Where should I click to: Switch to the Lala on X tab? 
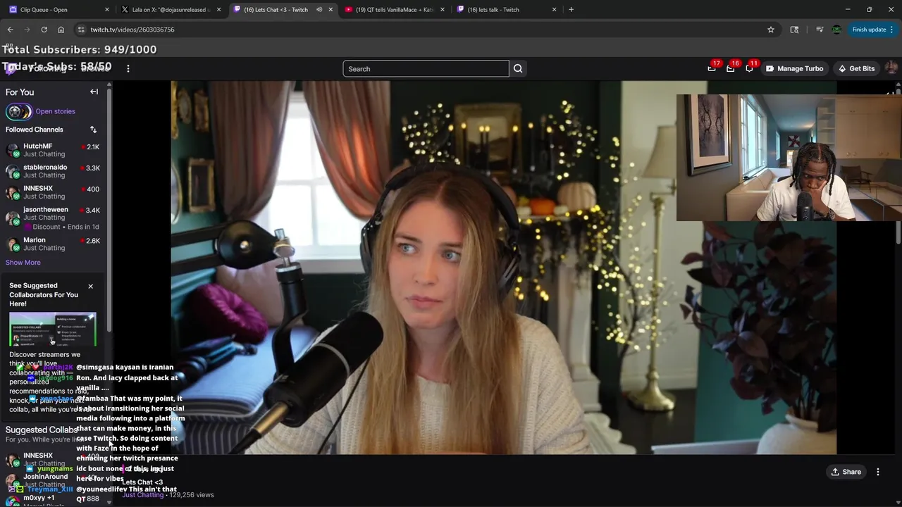coord(171,9)
